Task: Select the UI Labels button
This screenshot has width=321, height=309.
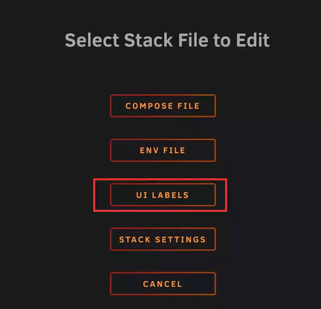Action: (163, 195)
